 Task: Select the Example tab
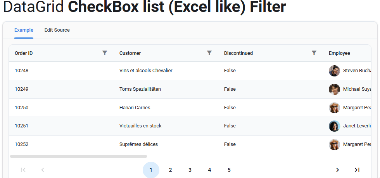(24, 30)
